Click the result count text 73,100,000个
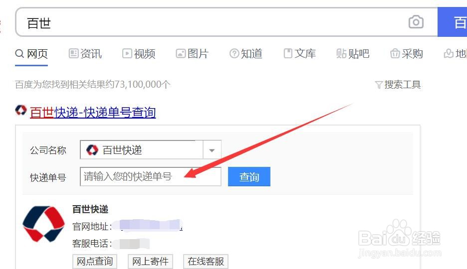The height and width of the screenshot is (269, 467). pyautogui.click(x=142, y=85)
